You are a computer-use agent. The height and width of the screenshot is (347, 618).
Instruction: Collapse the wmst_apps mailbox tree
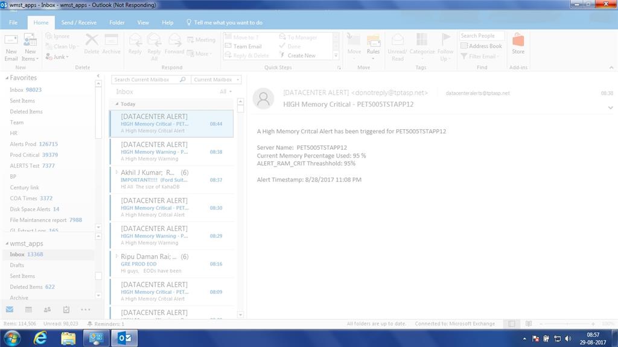7,244
